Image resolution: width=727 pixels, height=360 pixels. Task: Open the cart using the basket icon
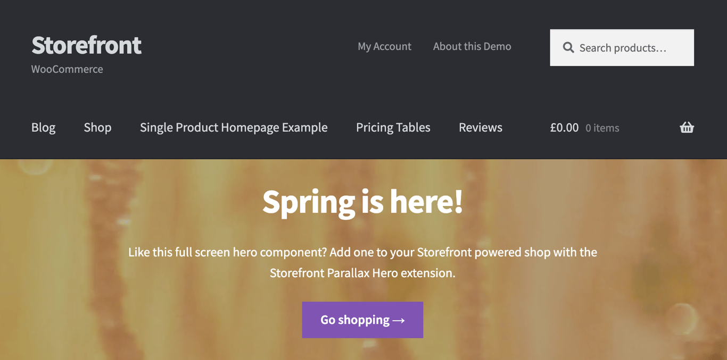pos(687,127)
